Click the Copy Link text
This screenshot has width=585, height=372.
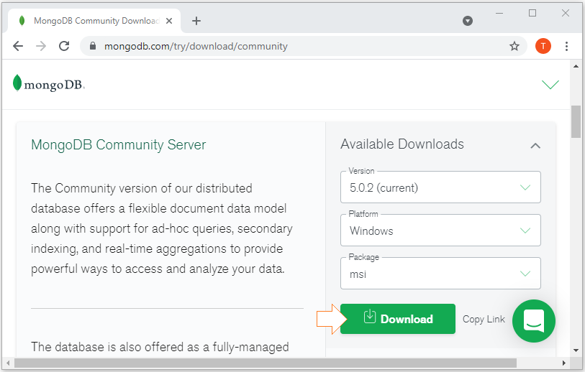tap(484, 319)
